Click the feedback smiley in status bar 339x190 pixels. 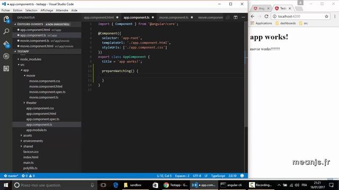pyautogui.click(x=242, y=176)
